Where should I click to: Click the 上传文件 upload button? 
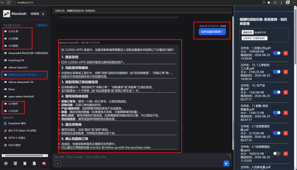coord(254,38)
